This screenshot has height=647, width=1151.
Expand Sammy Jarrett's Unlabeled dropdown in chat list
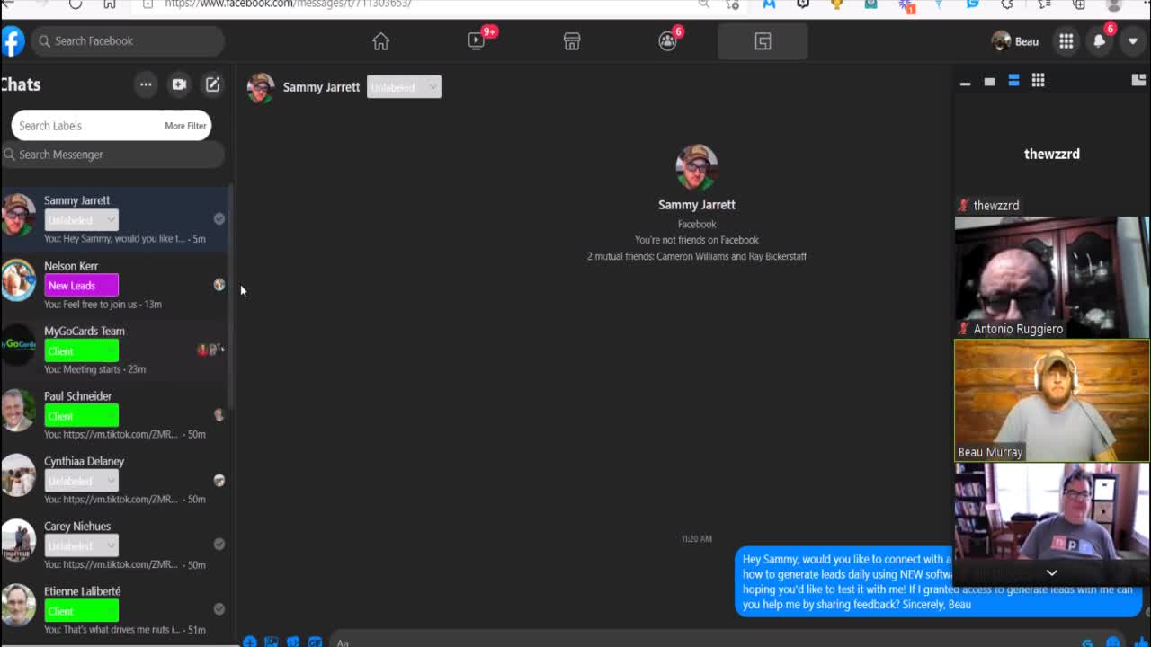tap(81, 220)
